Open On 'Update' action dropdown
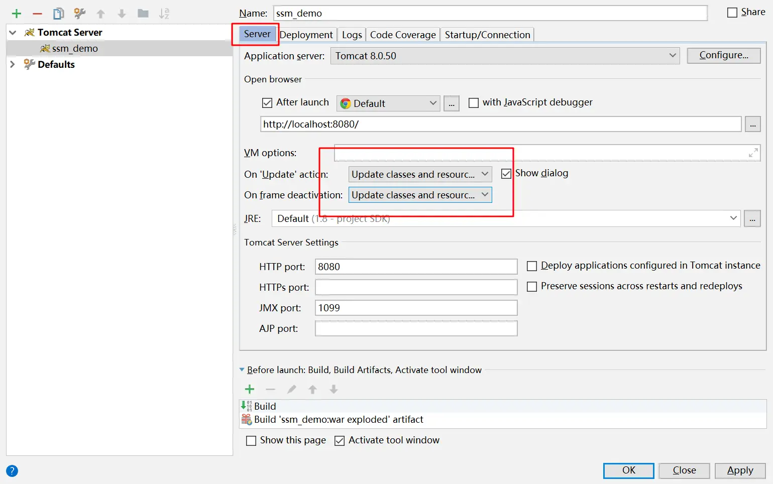Screen dimensions: 773x484 click(x=420, y=174)
